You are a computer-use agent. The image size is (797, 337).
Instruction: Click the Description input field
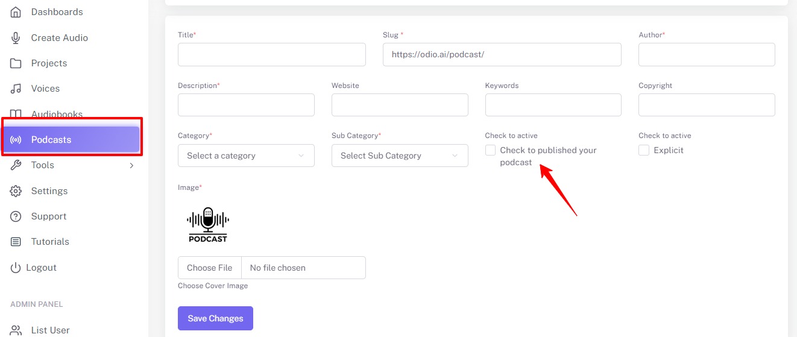point(246,105)
